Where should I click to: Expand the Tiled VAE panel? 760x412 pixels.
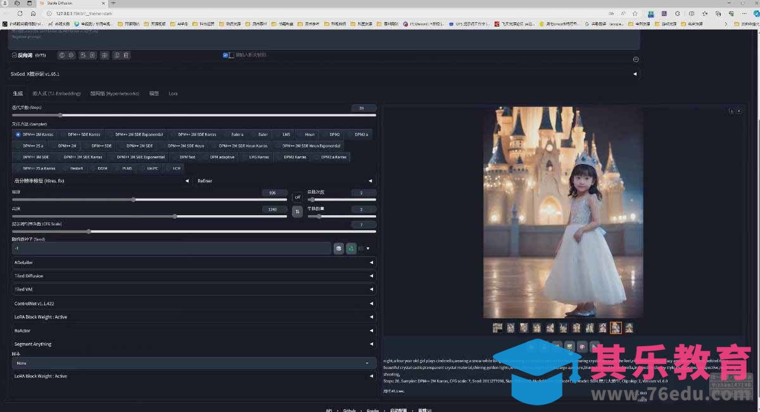pos(194,289)
